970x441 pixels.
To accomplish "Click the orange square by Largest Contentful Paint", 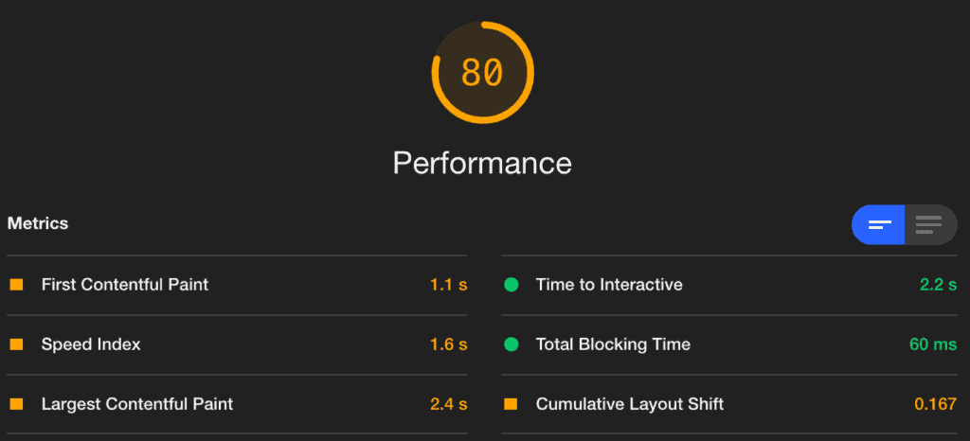I will tap(17, 404).
